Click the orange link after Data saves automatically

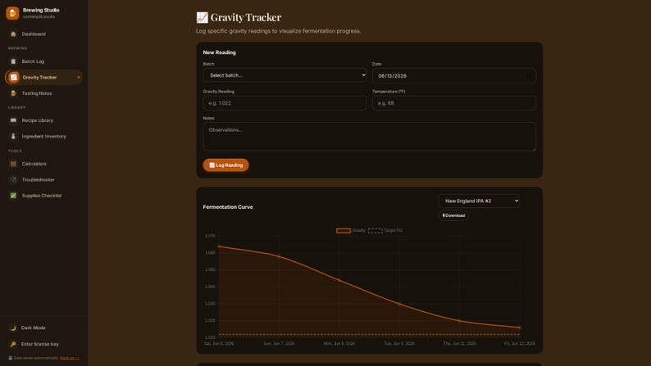pyautogui.click(x=70, y=358)
